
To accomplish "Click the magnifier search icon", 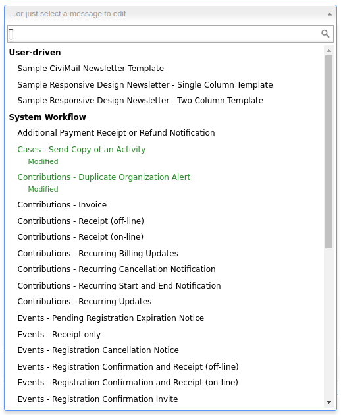I will pyautogui.click(x=325, y=34).
